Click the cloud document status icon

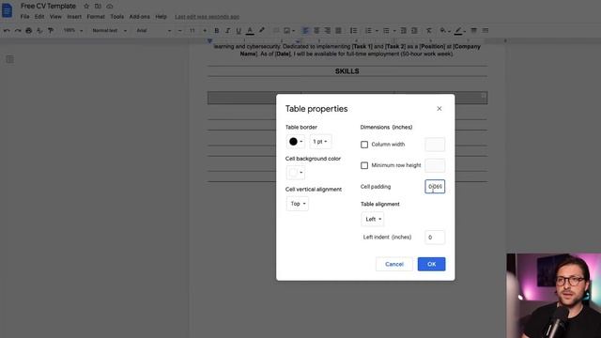[110, 7]
